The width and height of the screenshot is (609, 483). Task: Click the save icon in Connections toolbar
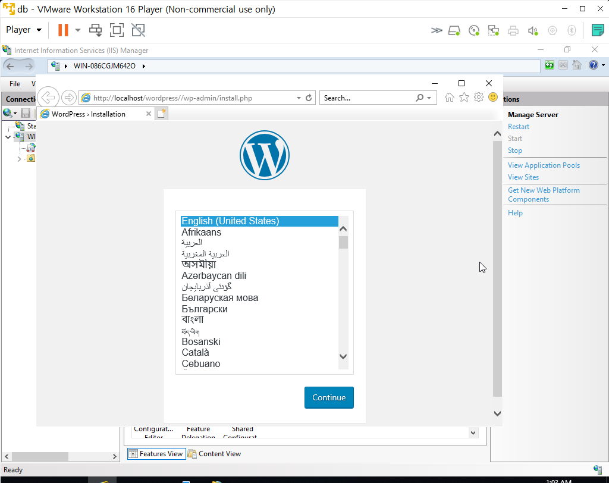(x=26, y=113)
